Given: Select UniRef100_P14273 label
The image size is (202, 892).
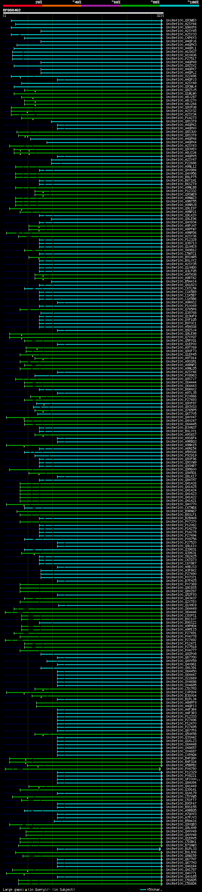Looking at the screenshot, I should (x=181, y=118).
